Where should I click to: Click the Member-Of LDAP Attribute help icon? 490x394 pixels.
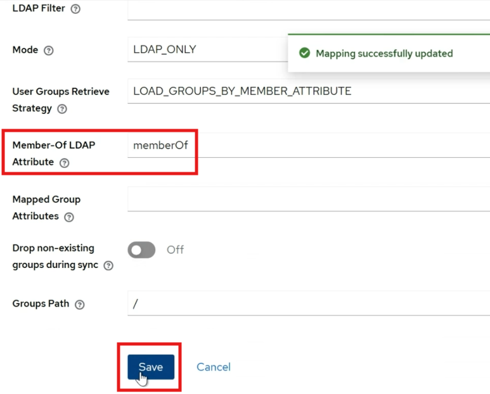[64, 163]
